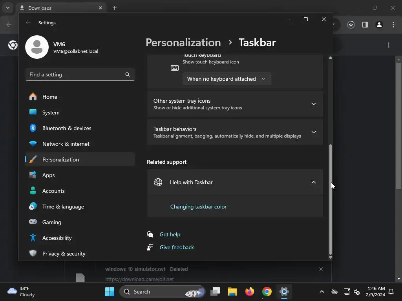
Task: Open the Home settings page
Action: point(80,97)
